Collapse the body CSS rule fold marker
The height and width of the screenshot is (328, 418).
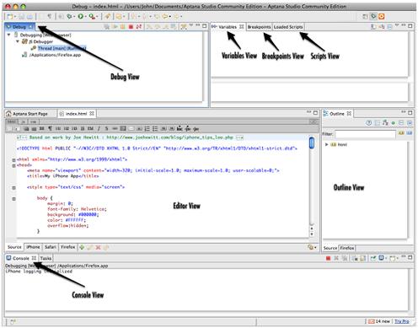point(13,199)
